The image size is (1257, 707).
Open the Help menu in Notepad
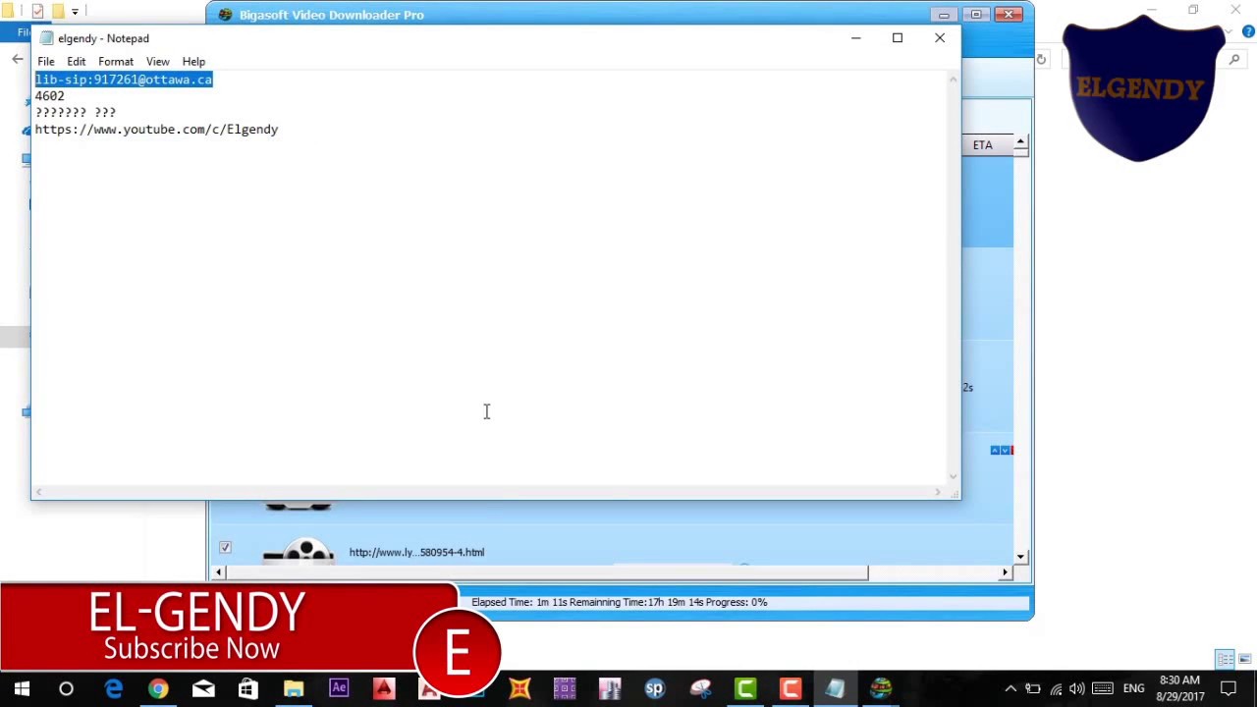coord(193,61)
